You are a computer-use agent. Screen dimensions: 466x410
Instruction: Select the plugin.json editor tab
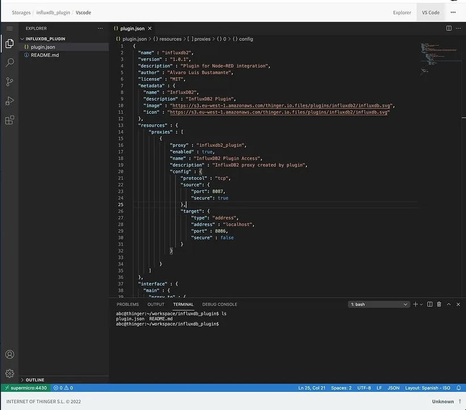132,28
